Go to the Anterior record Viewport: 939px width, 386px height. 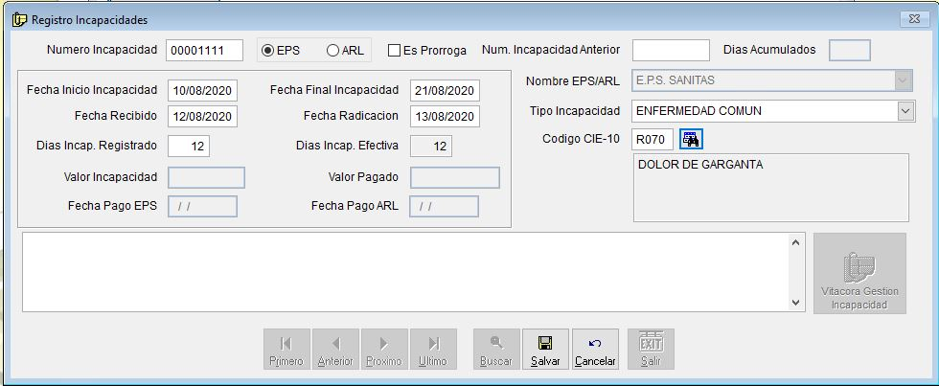pos(335,350)
